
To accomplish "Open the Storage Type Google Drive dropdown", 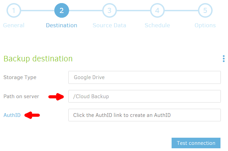I will point(145,77).
